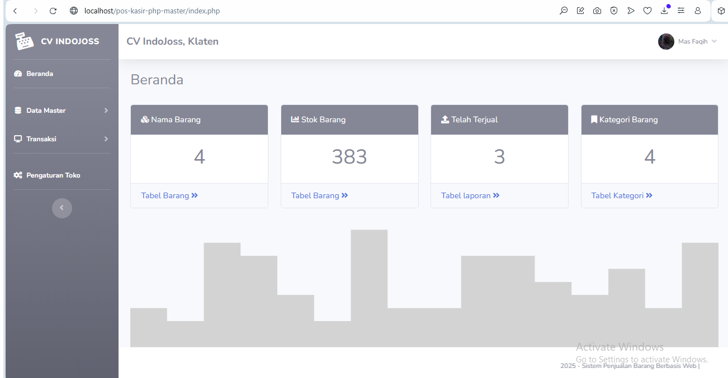Click browser back arrow

(x=15, y=11)
